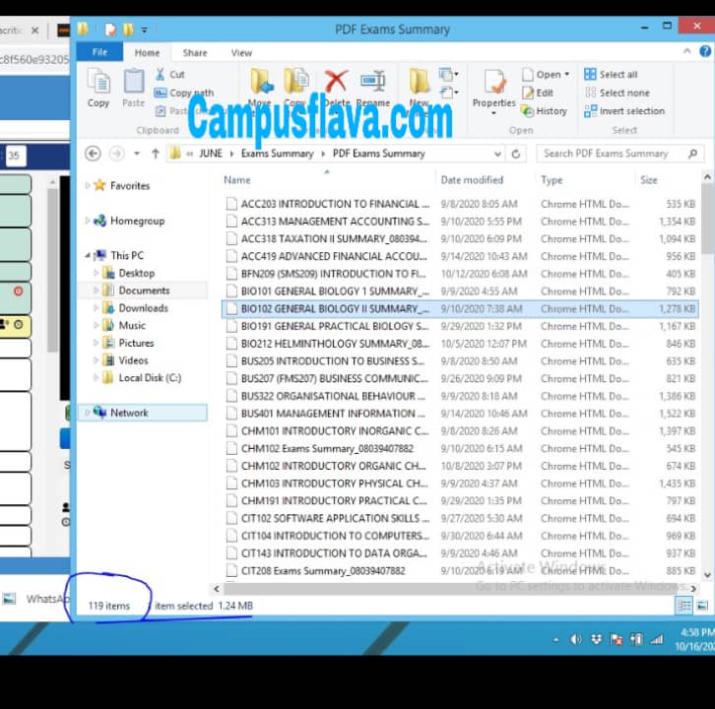Show hidden tray icons arrow
Viewport: 715px width, 709px height.
pyautogui.click(x=555, y=640)
